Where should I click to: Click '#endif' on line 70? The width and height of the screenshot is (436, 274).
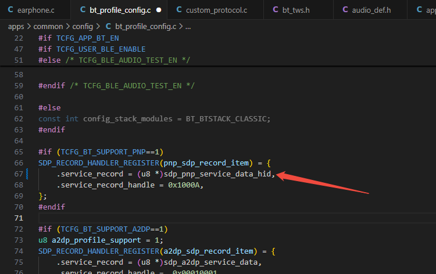[x=52, y=207]
